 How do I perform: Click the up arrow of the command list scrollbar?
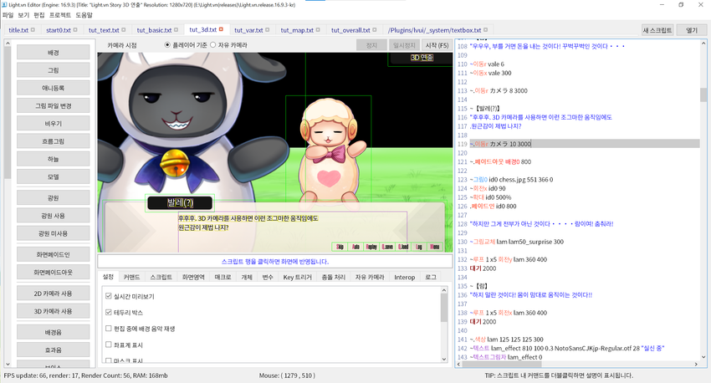8,43
